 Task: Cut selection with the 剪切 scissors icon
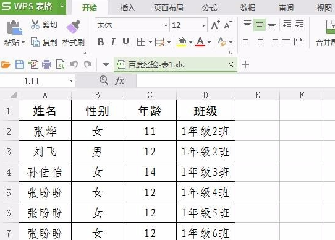click(x=35, y=24)
